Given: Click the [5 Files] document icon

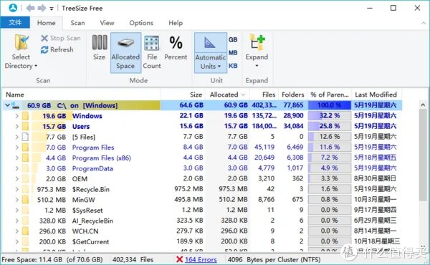Looking at the screenshot, I should click(25, 137).
